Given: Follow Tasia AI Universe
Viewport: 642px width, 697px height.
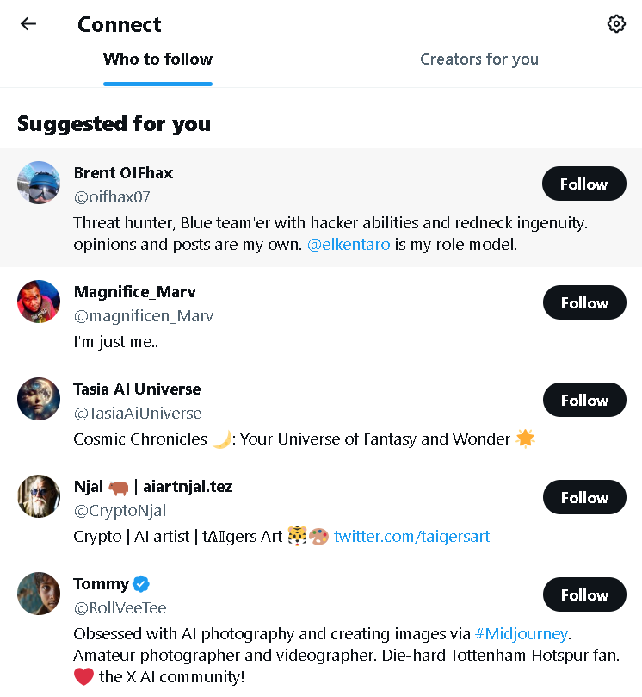Looking at the screenshot, I should [x=583, y=400].
